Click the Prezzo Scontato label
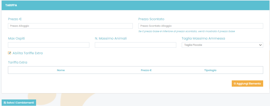 click(151, 19)
